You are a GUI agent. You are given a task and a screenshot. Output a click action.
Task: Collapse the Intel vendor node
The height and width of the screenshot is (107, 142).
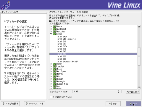coord(51,34)
